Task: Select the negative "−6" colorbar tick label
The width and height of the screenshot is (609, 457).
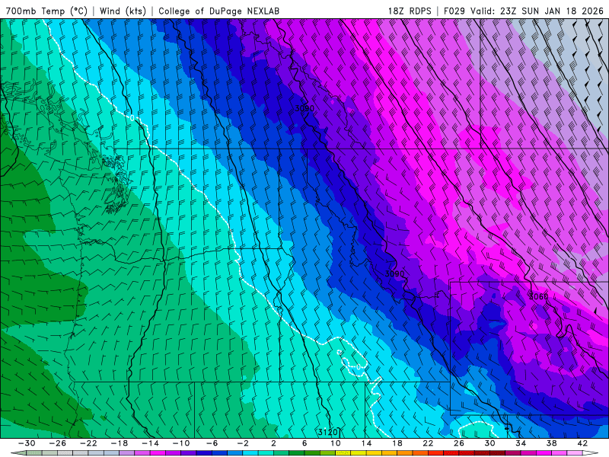Action: point(212,443)
